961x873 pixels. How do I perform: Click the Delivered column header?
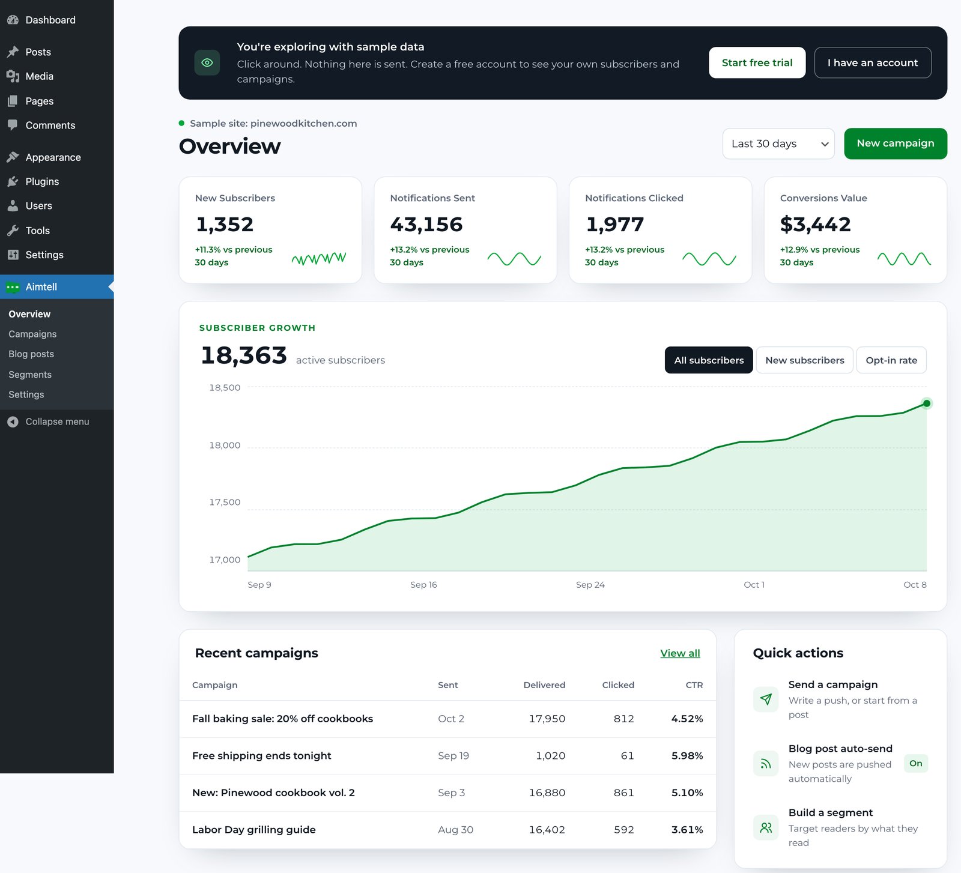pos(544,685)
